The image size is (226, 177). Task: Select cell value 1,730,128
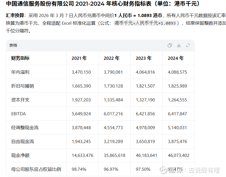(113, 86)
